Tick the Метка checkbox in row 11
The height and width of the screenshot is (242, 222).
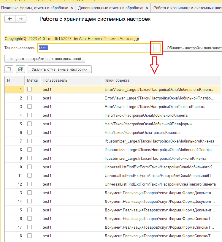[x=29, y=175]
